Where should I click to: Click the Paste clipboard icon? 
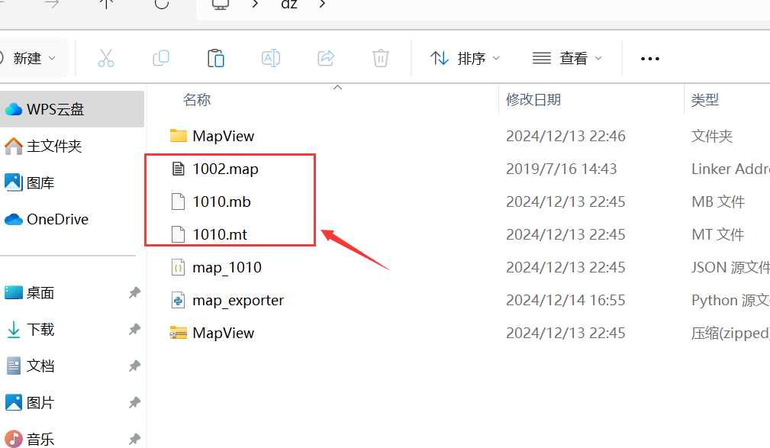click(x=215, y=58)
